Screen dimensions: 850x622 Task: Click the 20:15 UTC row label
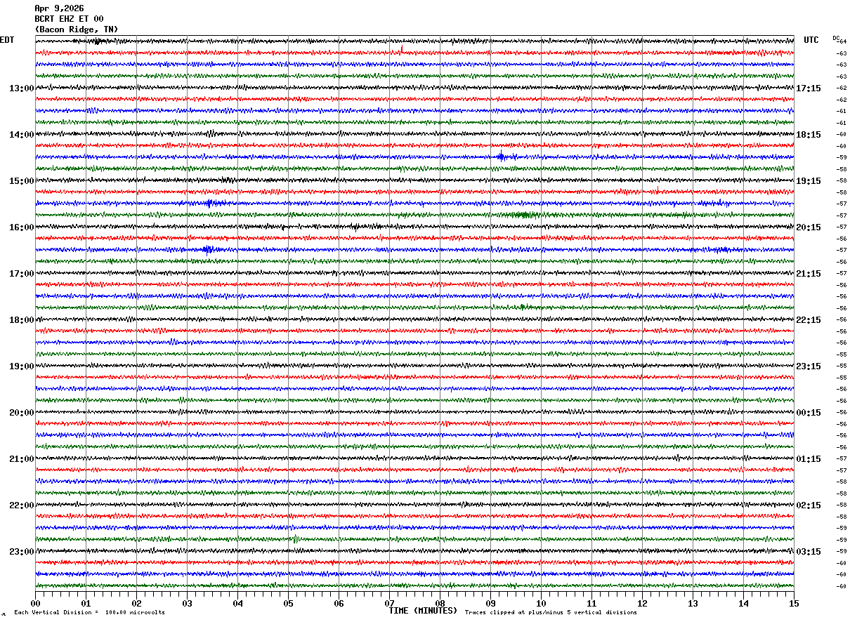[809, 227]
